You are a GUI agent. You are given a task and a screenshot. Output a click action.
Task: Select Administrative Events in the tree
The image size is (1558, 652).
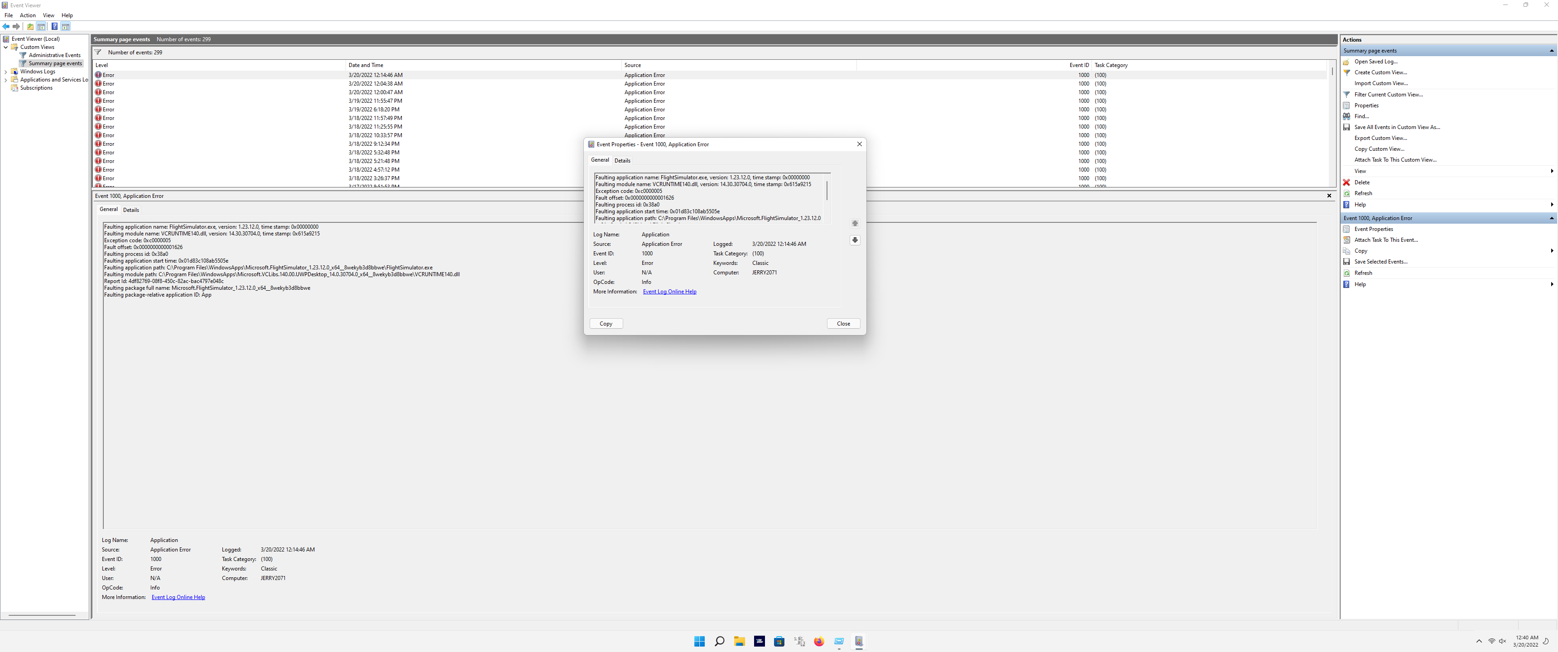(54, 55)
